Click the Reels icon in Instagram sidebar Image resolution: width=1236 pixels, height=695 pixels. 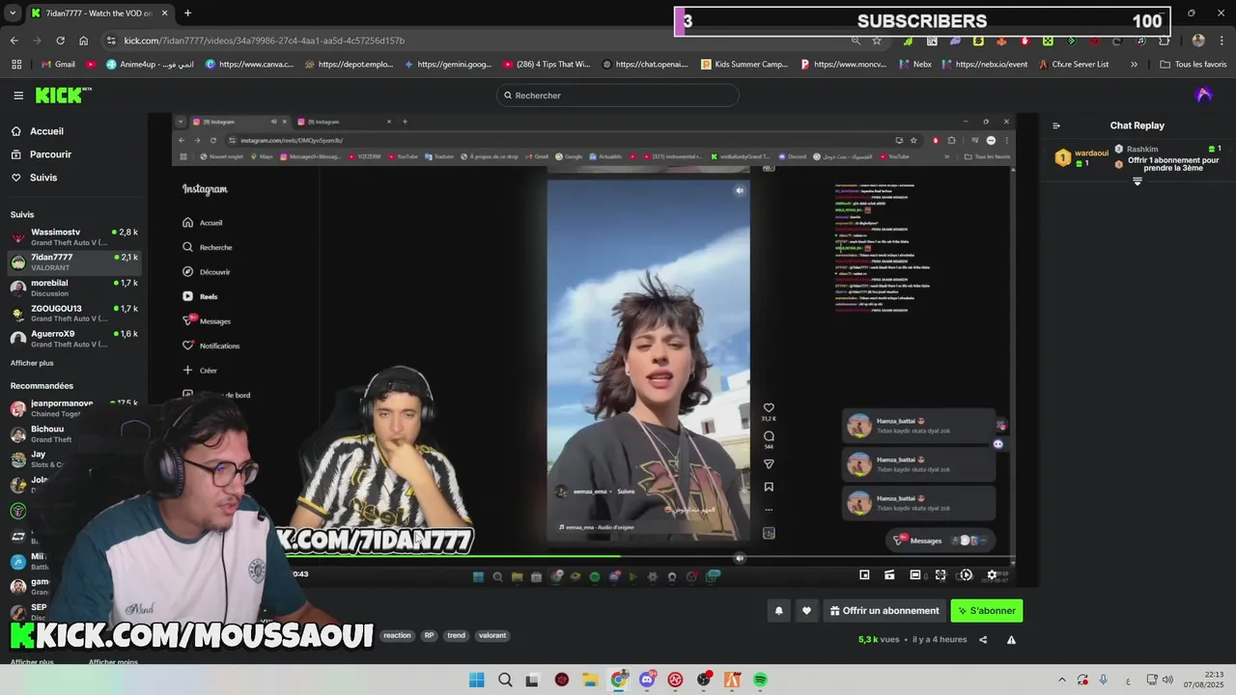click(188, 296)
